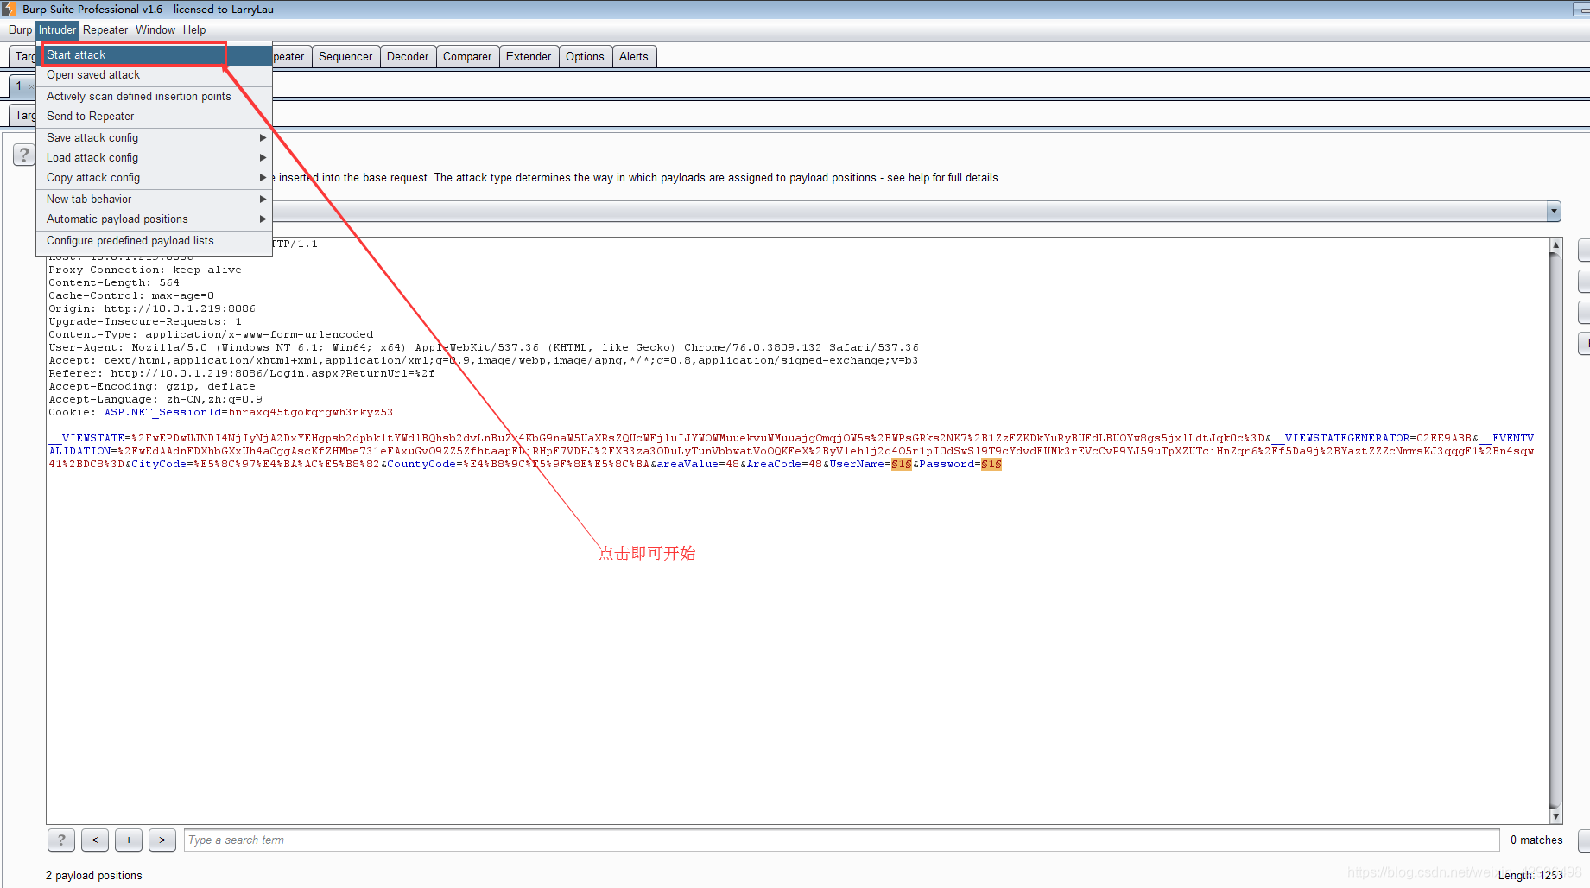Open the attack type dropdown arrow
This screenshot has height=888, width=1590.
[x=1554, y=211]
